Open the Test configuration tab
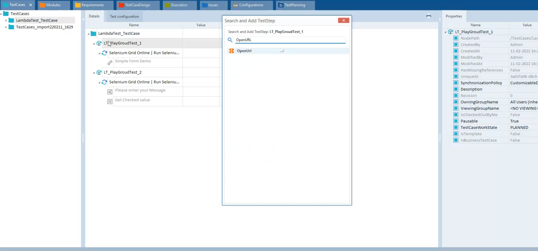The image size is (538, 251). point(124,17)
